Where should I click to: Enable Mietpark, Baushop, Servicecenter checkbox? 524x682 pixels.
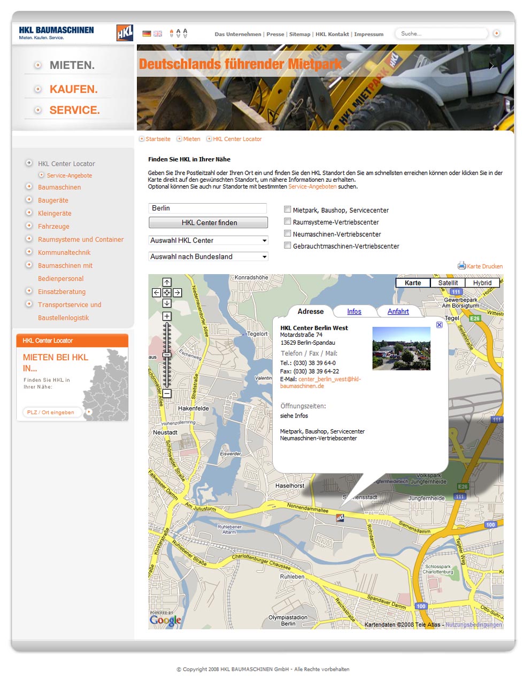pyautogui.click(x=288, y=210)
